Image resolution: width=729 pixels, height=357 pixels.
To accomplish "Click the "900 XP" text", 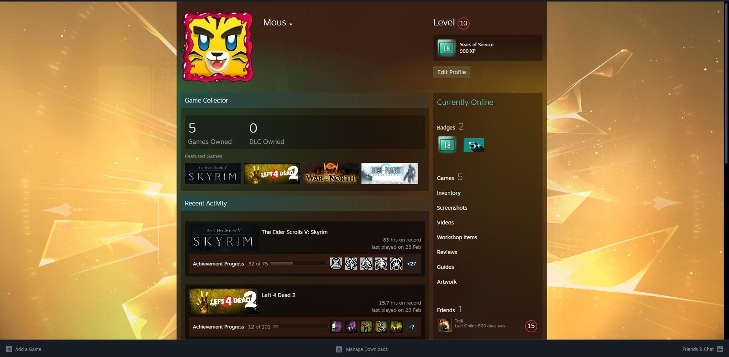I will (467, 51).
